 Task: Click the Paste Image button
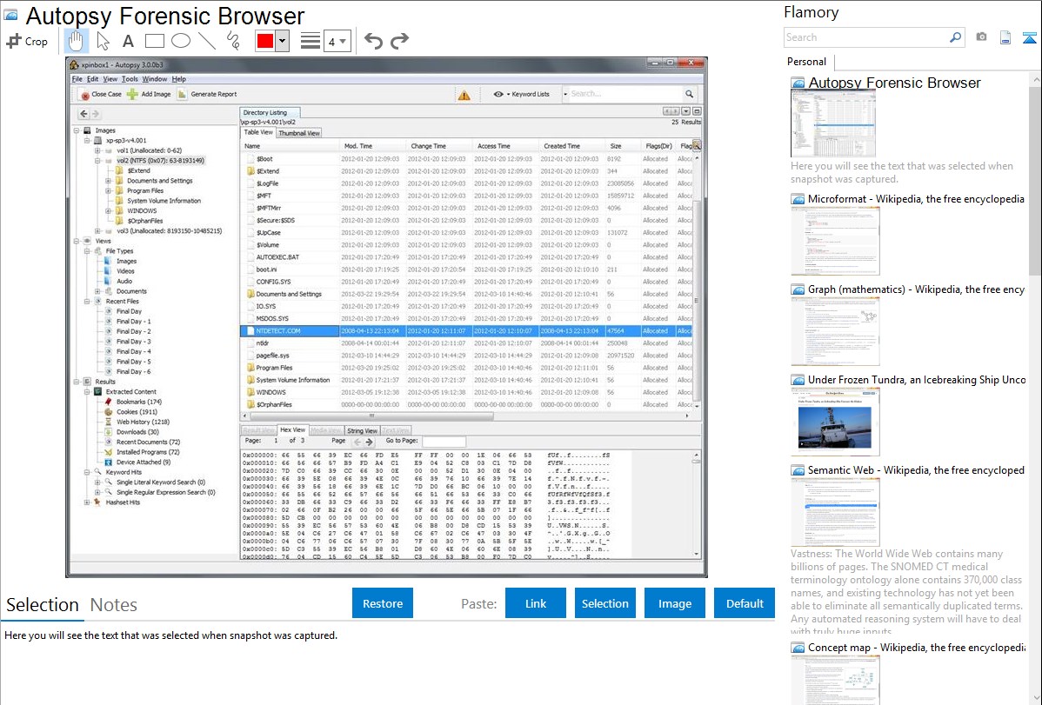point(674,603)
